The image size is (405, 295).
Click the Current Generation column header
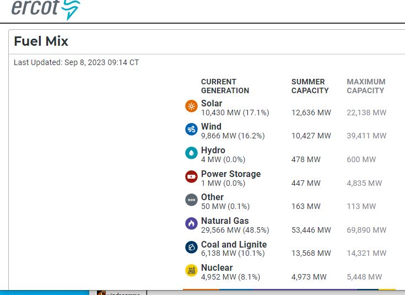coord(225,86)
